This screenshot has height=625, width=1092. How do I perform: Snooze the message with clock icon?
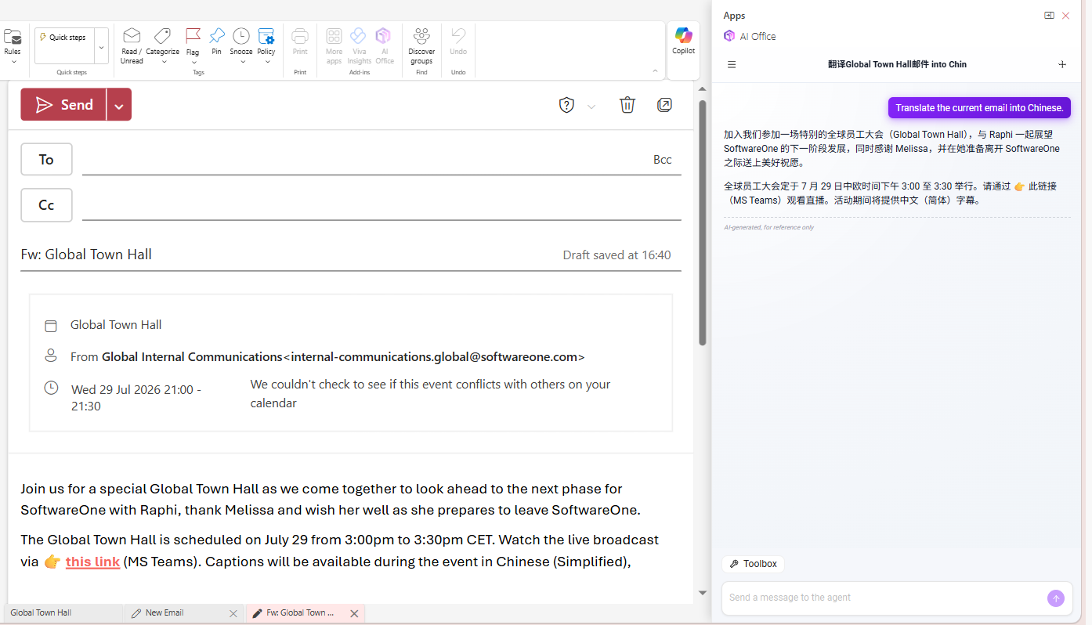click(241, 36)
